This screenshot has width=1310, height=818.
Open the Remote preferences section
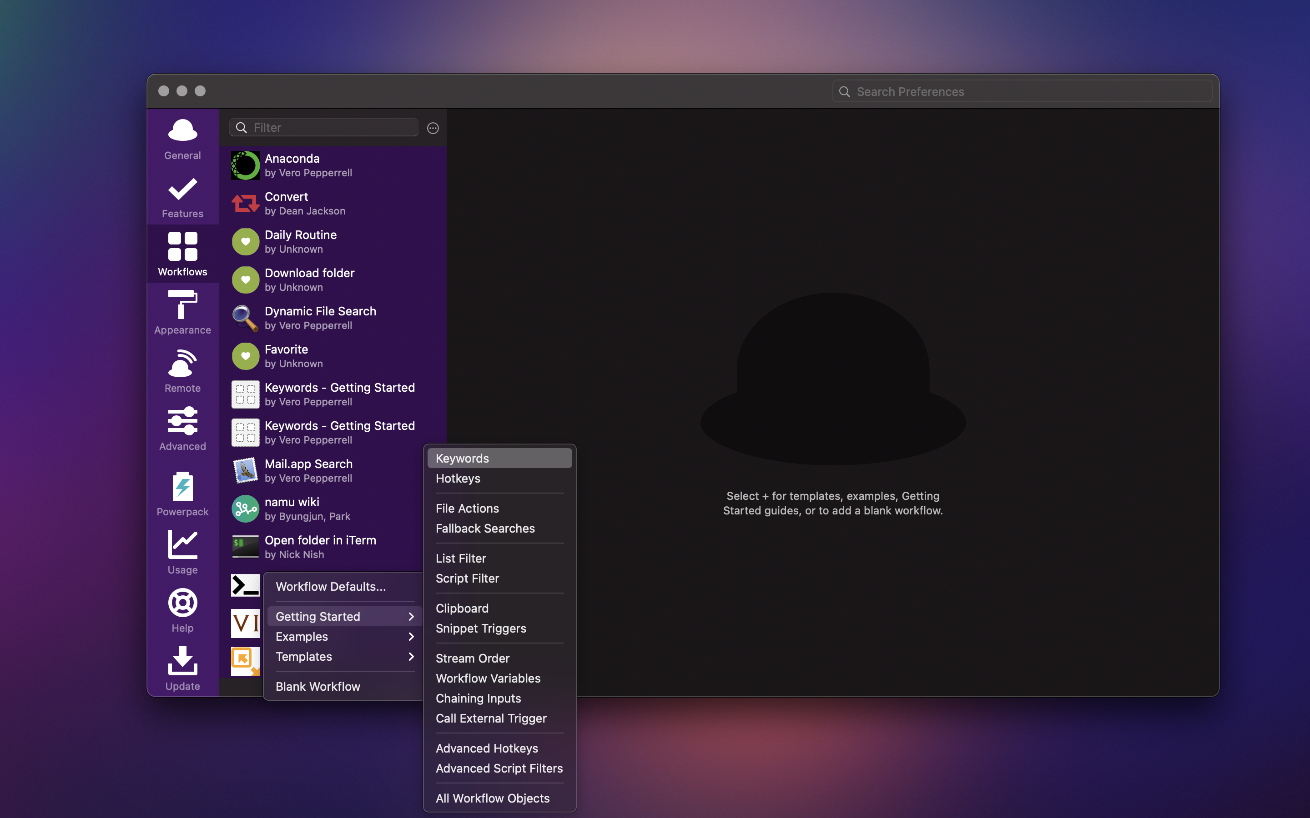pos(182,370)
